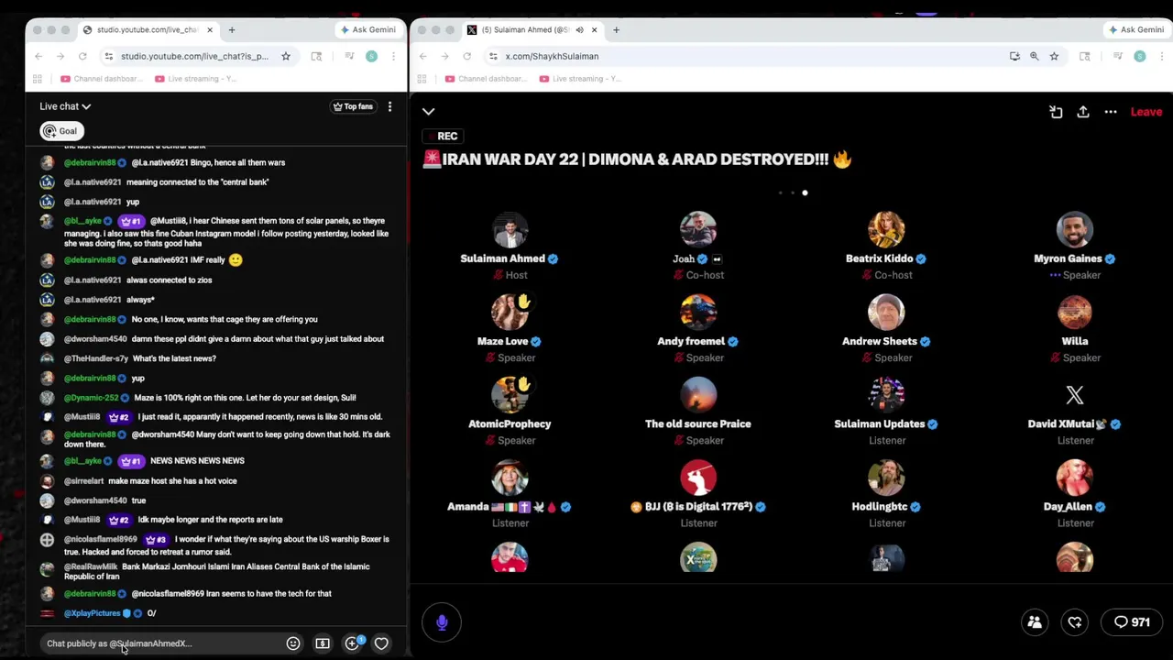Expand the Live chat mode dropdown

click(x=65, y=106)
